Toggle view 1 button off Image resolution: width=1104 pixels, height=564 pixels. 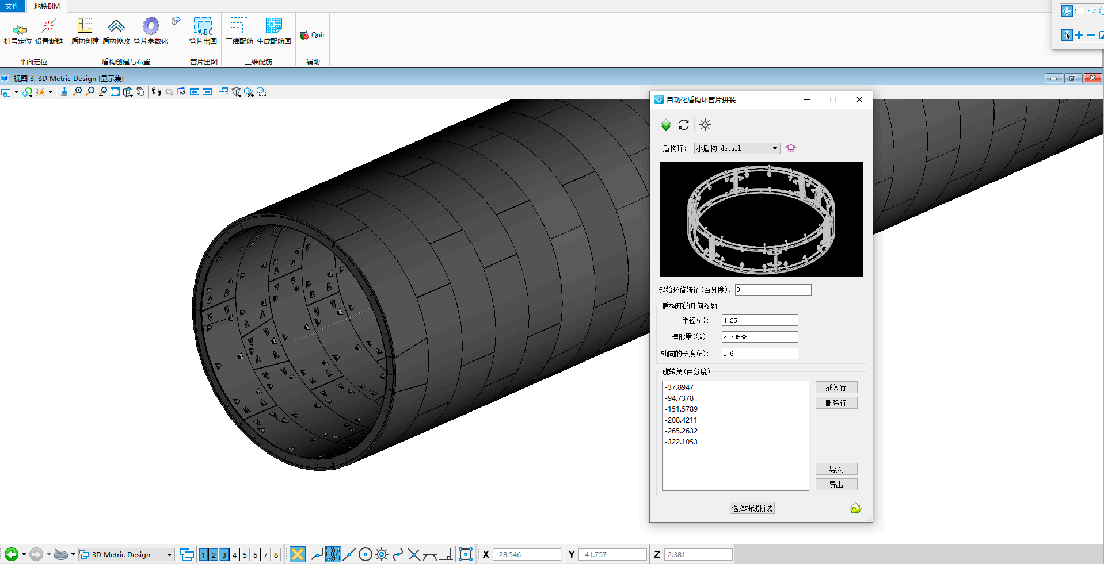point(203,555)
